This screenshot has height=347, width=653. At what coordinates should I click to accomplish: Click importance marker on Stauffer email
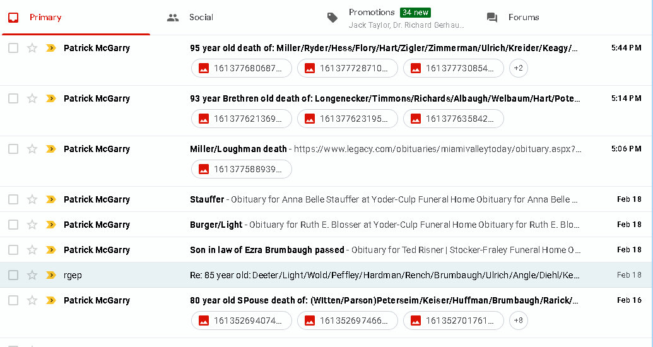pyautogui.click(x=51, y=199)
